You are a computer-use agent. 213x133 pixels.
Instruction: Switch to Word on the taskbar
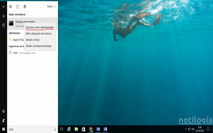105,129
